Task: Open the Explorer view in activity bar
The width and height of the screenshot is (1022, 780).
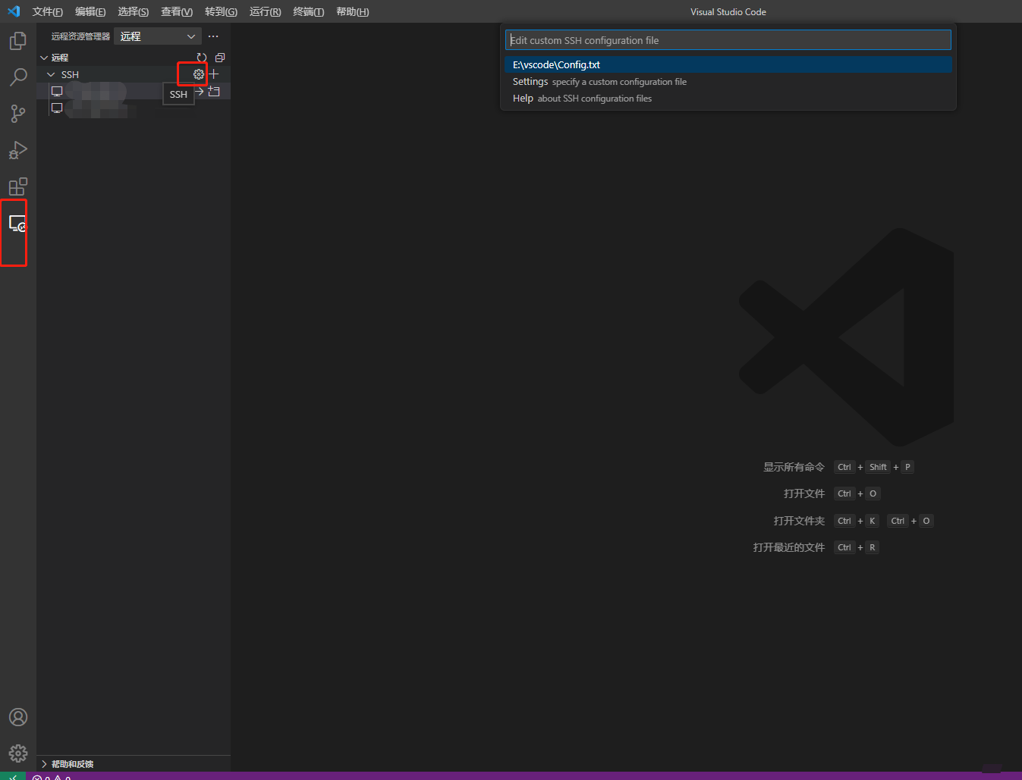Action: pos(18,41)
